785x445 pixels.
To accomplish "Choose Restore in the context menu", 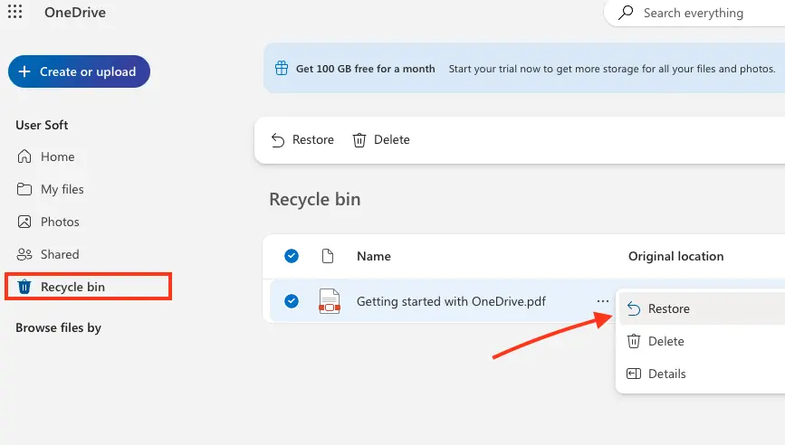I will (668, 308).
